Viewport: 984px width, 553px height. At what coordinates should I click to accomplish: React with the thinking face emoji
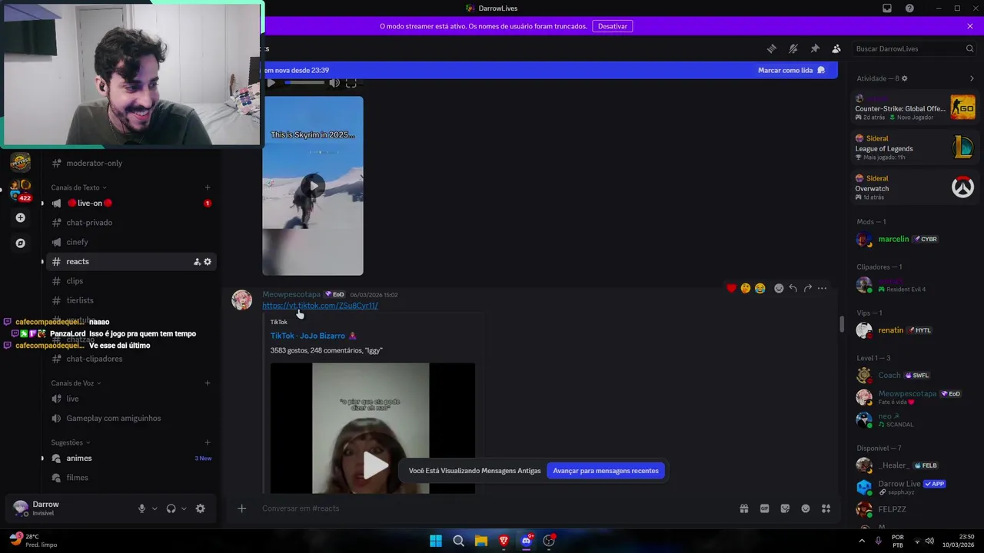tap(746, 288)
